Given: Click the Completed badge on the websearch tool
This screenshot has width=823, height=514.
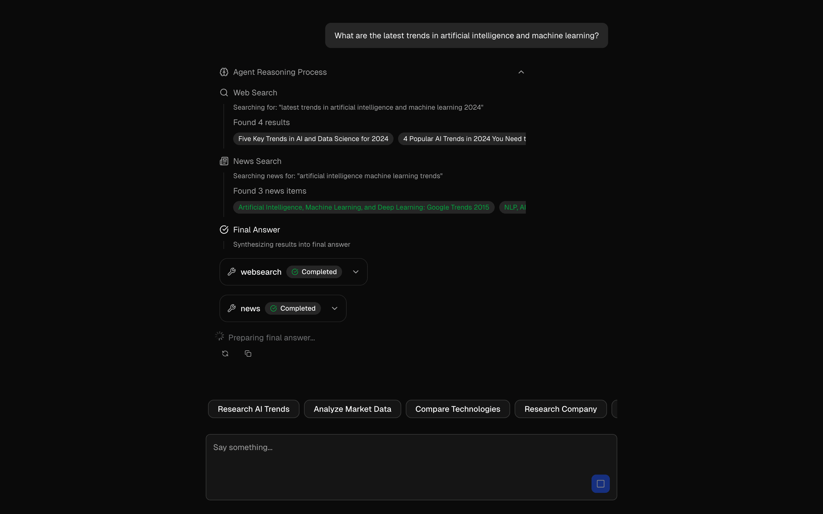Looking at the screenshot, I should (314, 272).
